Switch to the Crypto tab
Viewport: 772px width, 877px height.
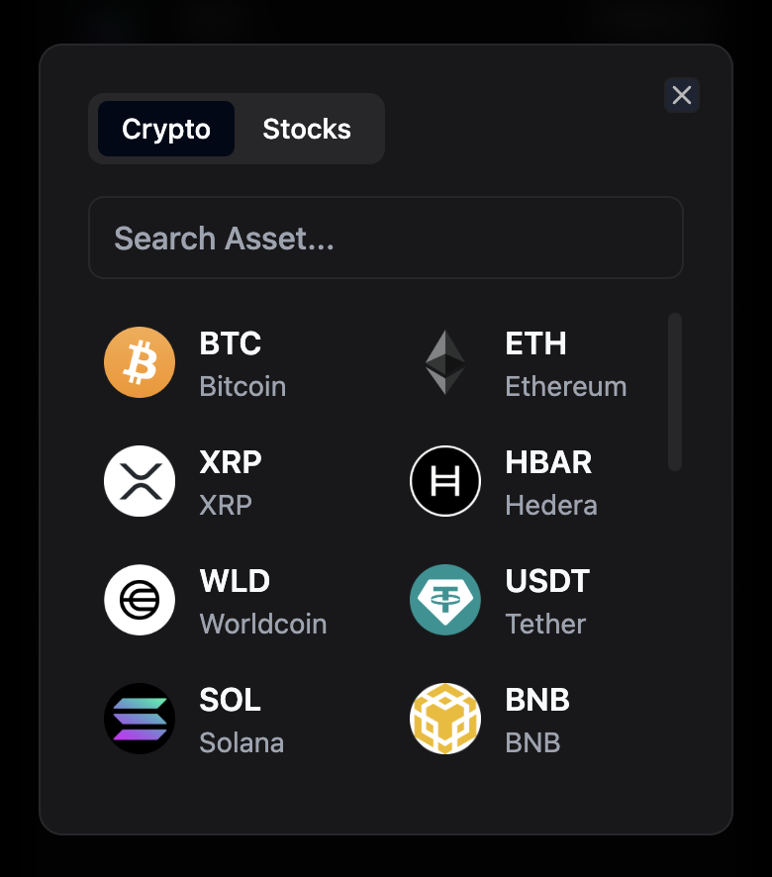(x=166, y=129)
